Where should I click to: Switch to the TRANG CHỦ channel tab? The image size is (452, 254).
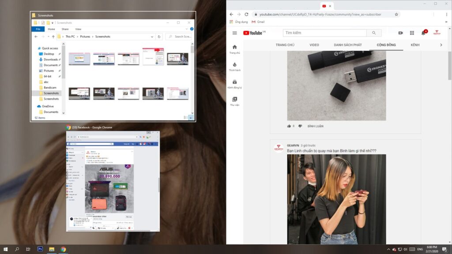pyautogui.click(x=285, y=45)
